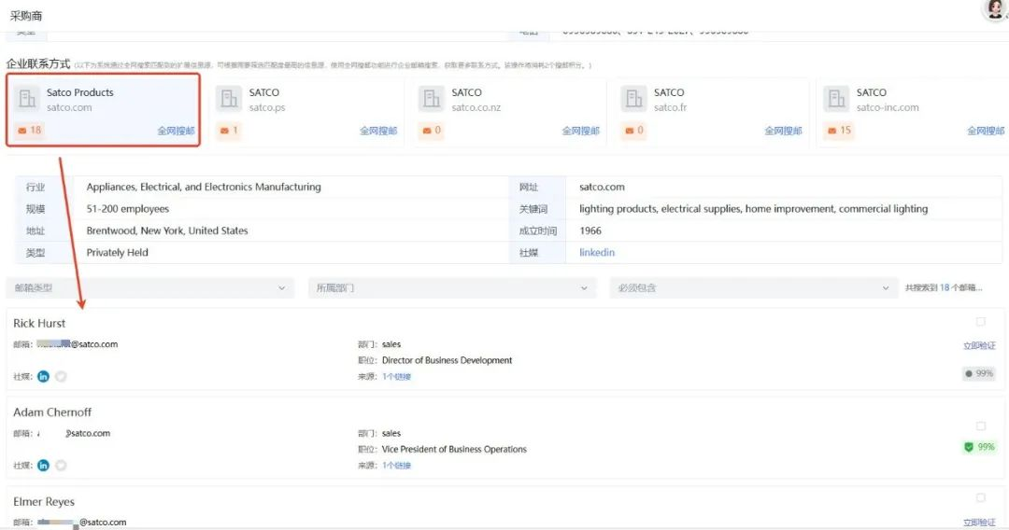Click the Brentwood, New York address value
The width and height of the screenshot is (1009, 530).
coord(166,230)
